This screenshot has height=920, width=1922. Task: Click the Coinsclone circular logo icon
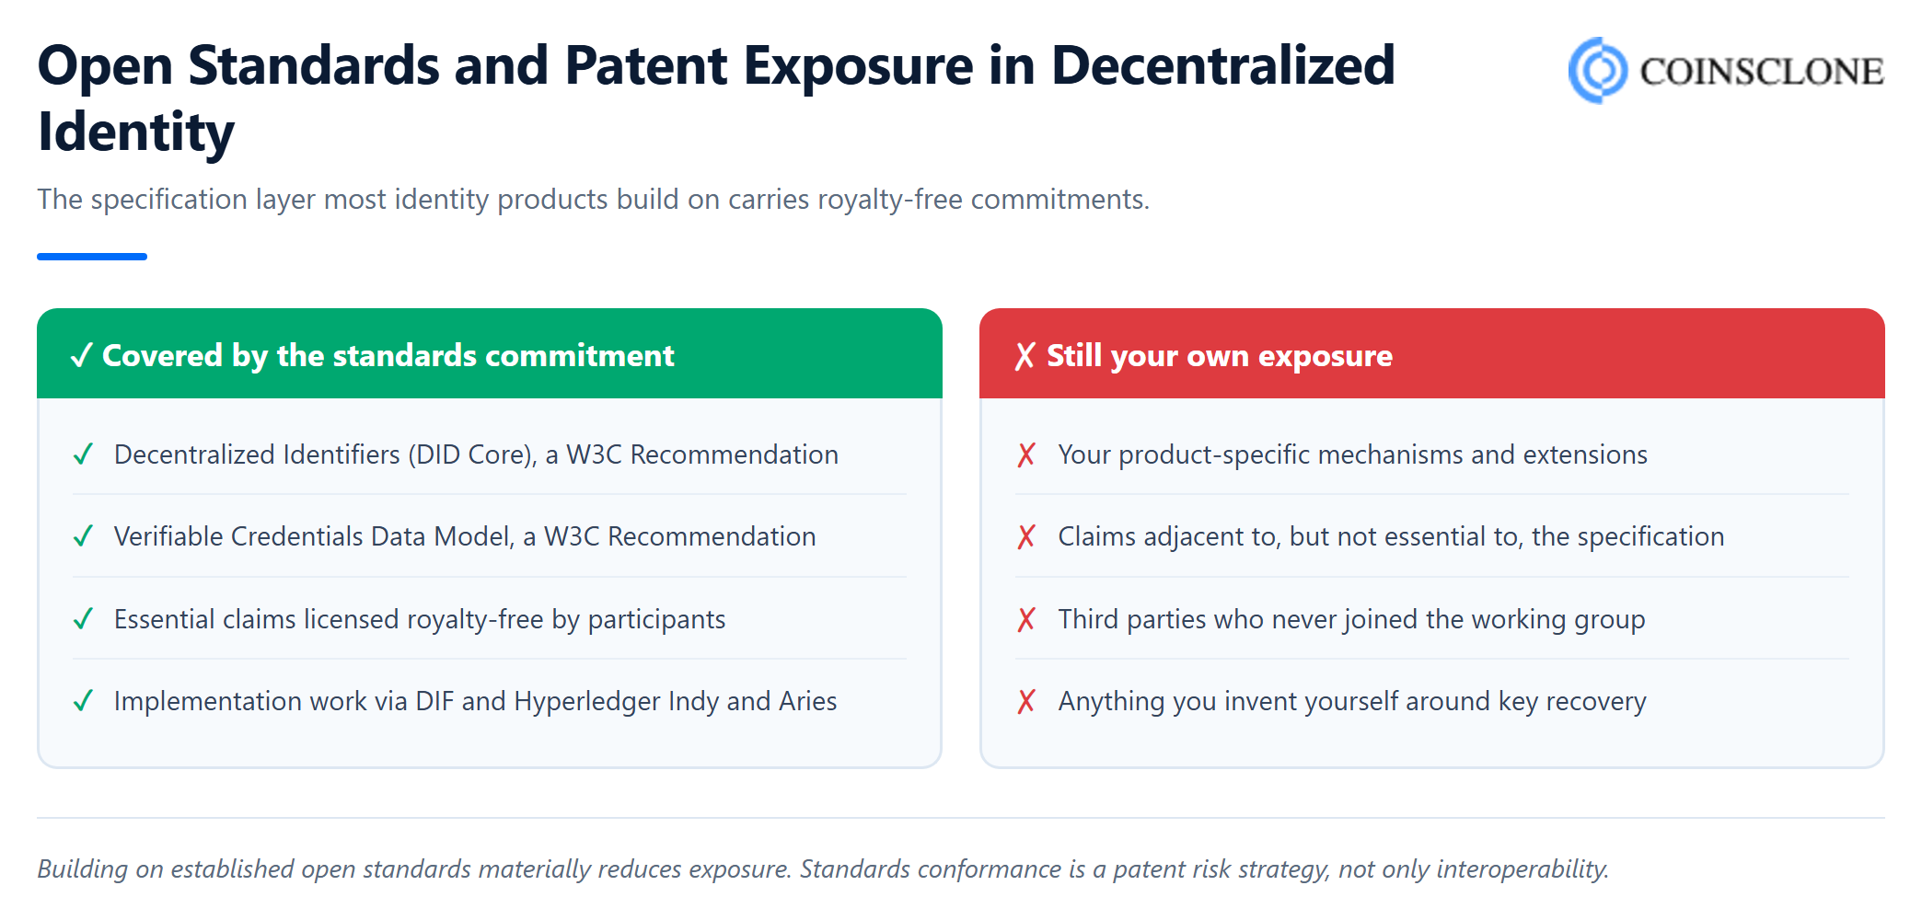1598,70
